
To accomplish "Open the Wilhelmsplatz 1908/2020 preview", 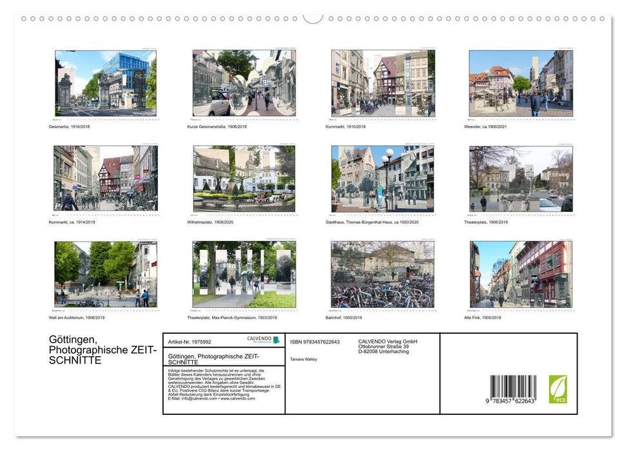I will coord(244,179).
